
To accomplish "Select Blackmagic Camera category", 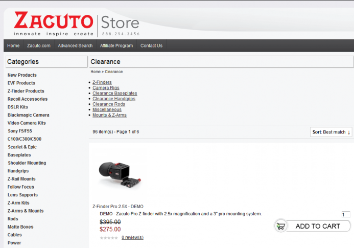I will (x=28, y=115).
